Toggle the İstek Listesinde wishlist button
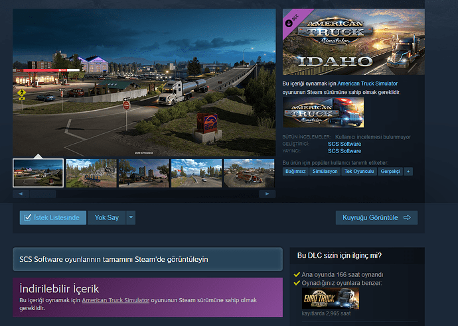Screen dimensions: 458x326 tap(53, 217)
